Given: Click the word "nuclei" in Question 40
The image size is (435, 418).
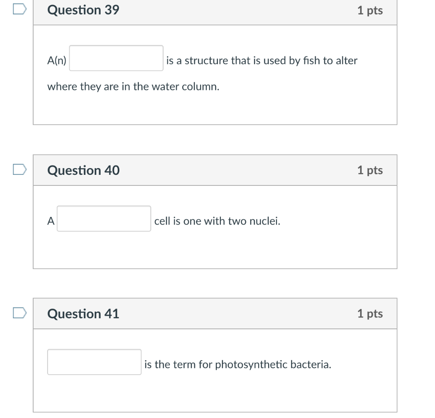Looking at the screenshot, I should (266, 221).
